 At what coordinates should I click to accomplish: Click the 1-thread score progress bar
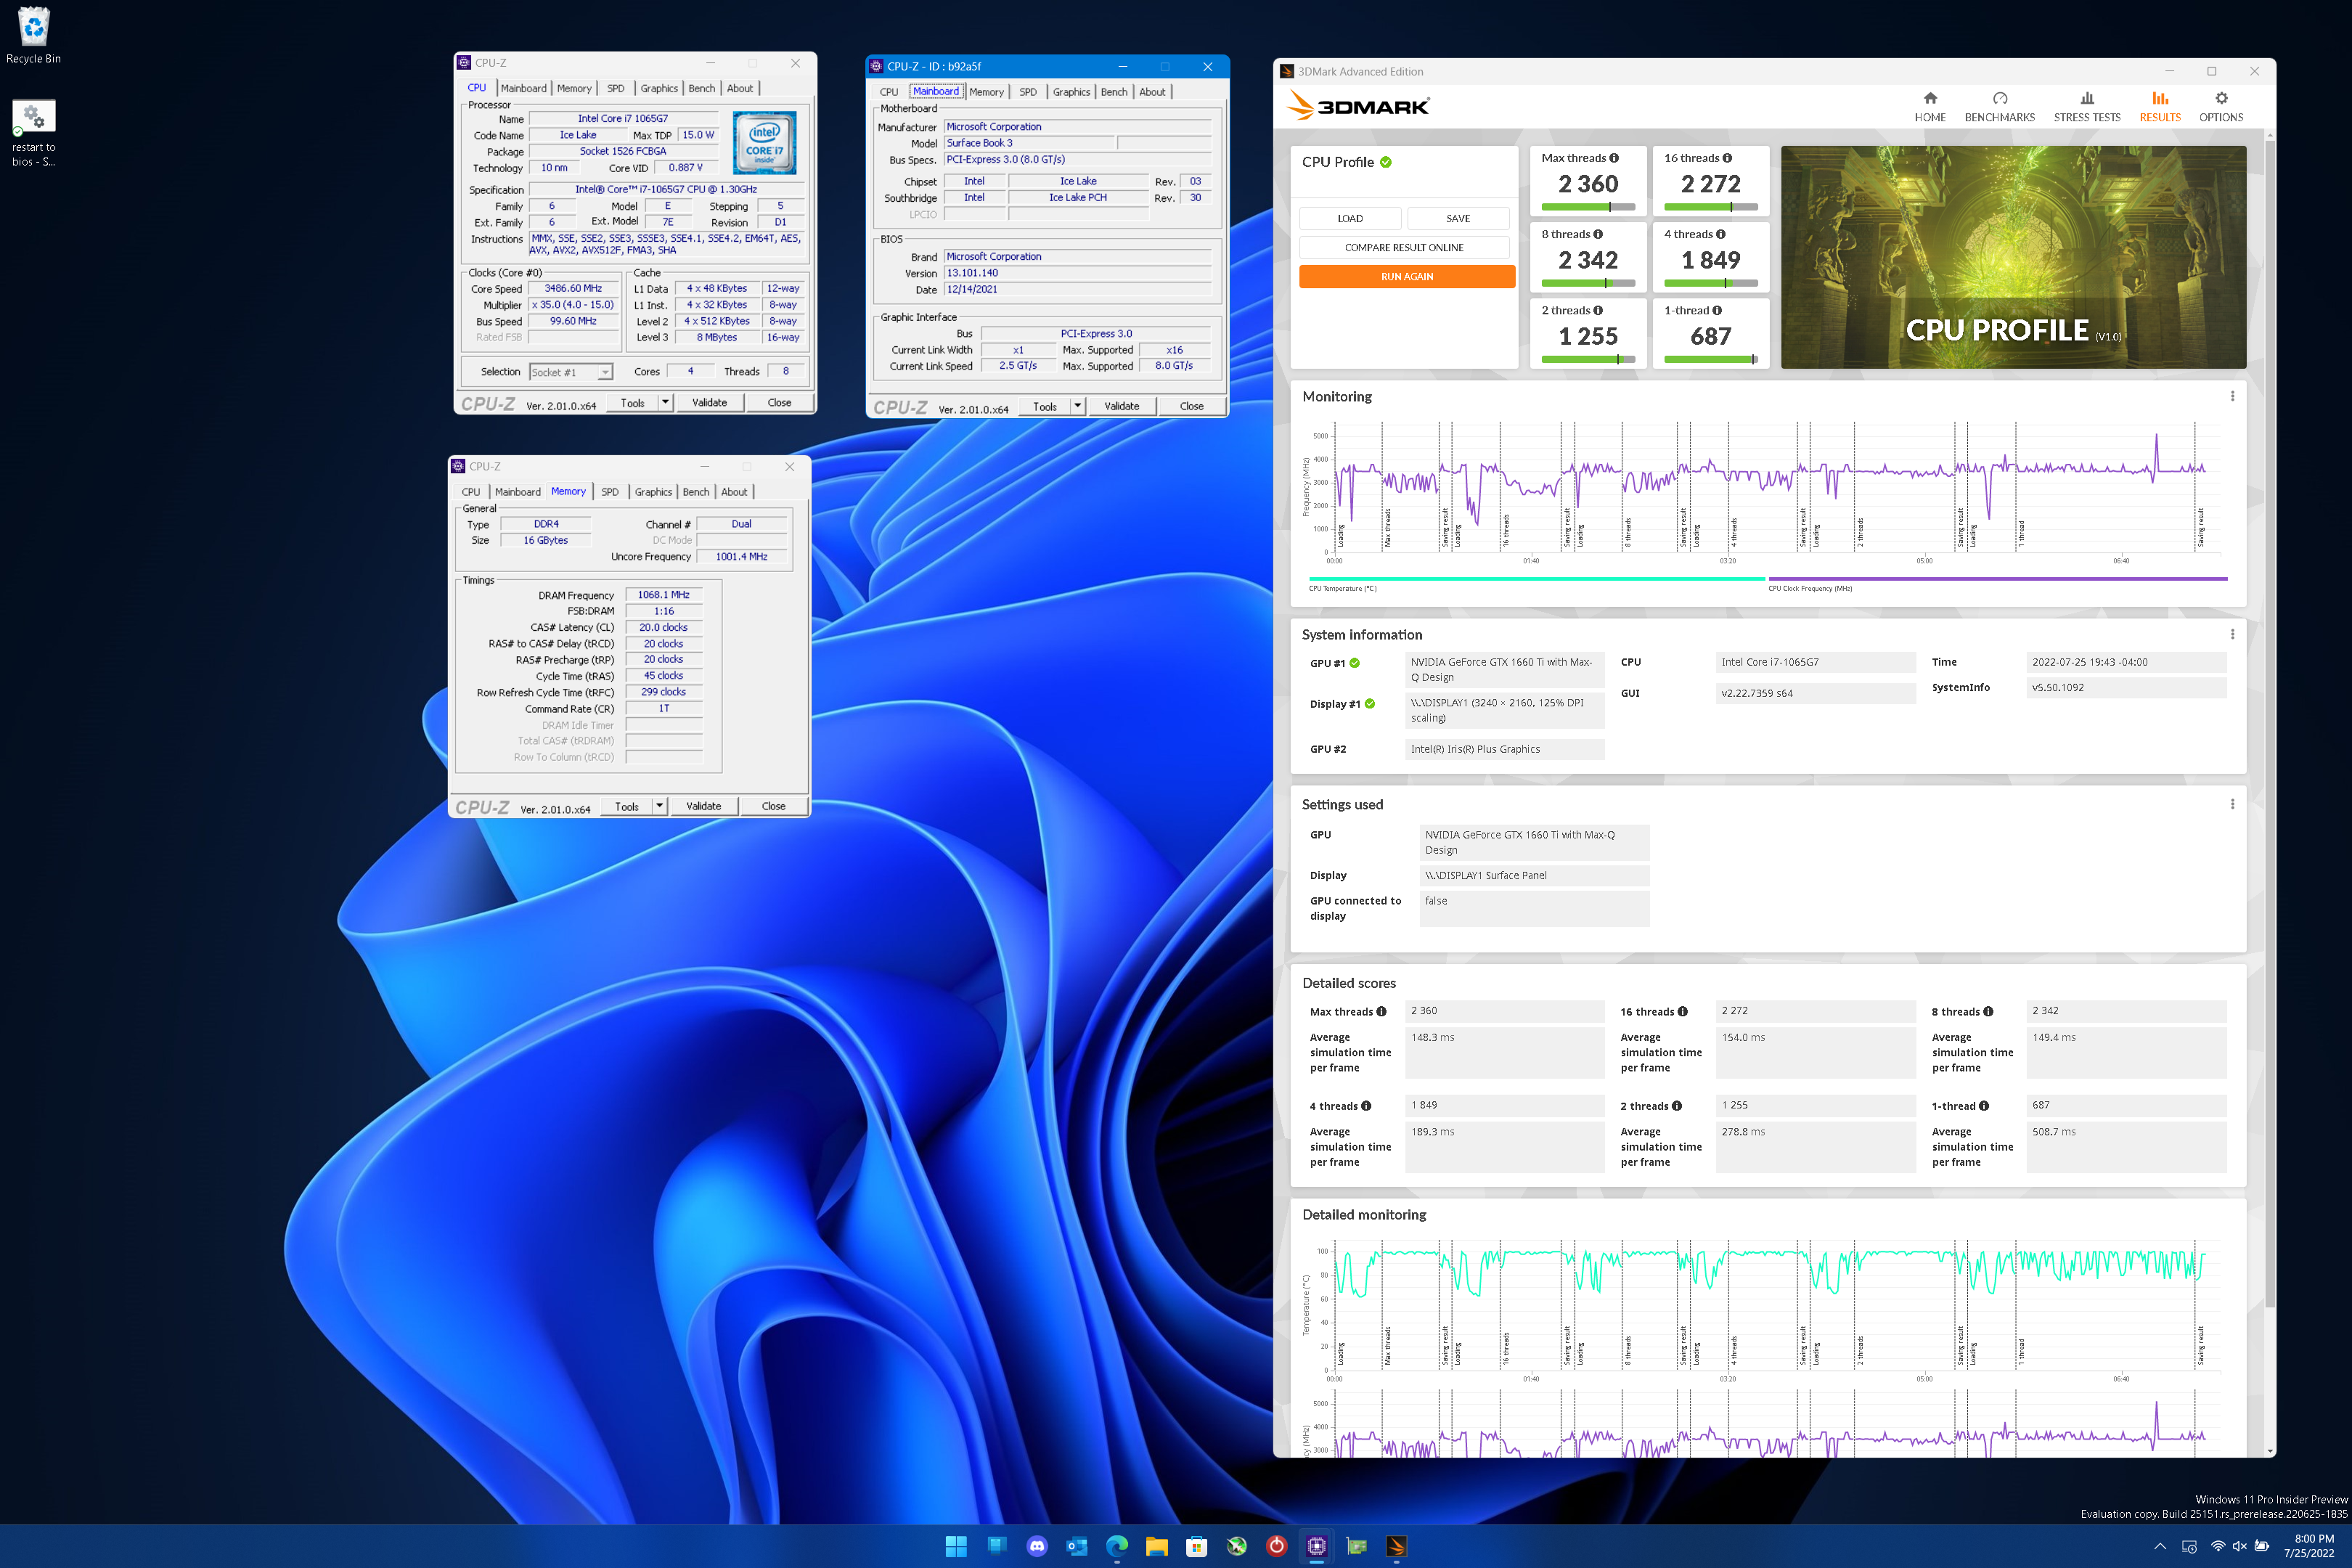[1711, 359]
